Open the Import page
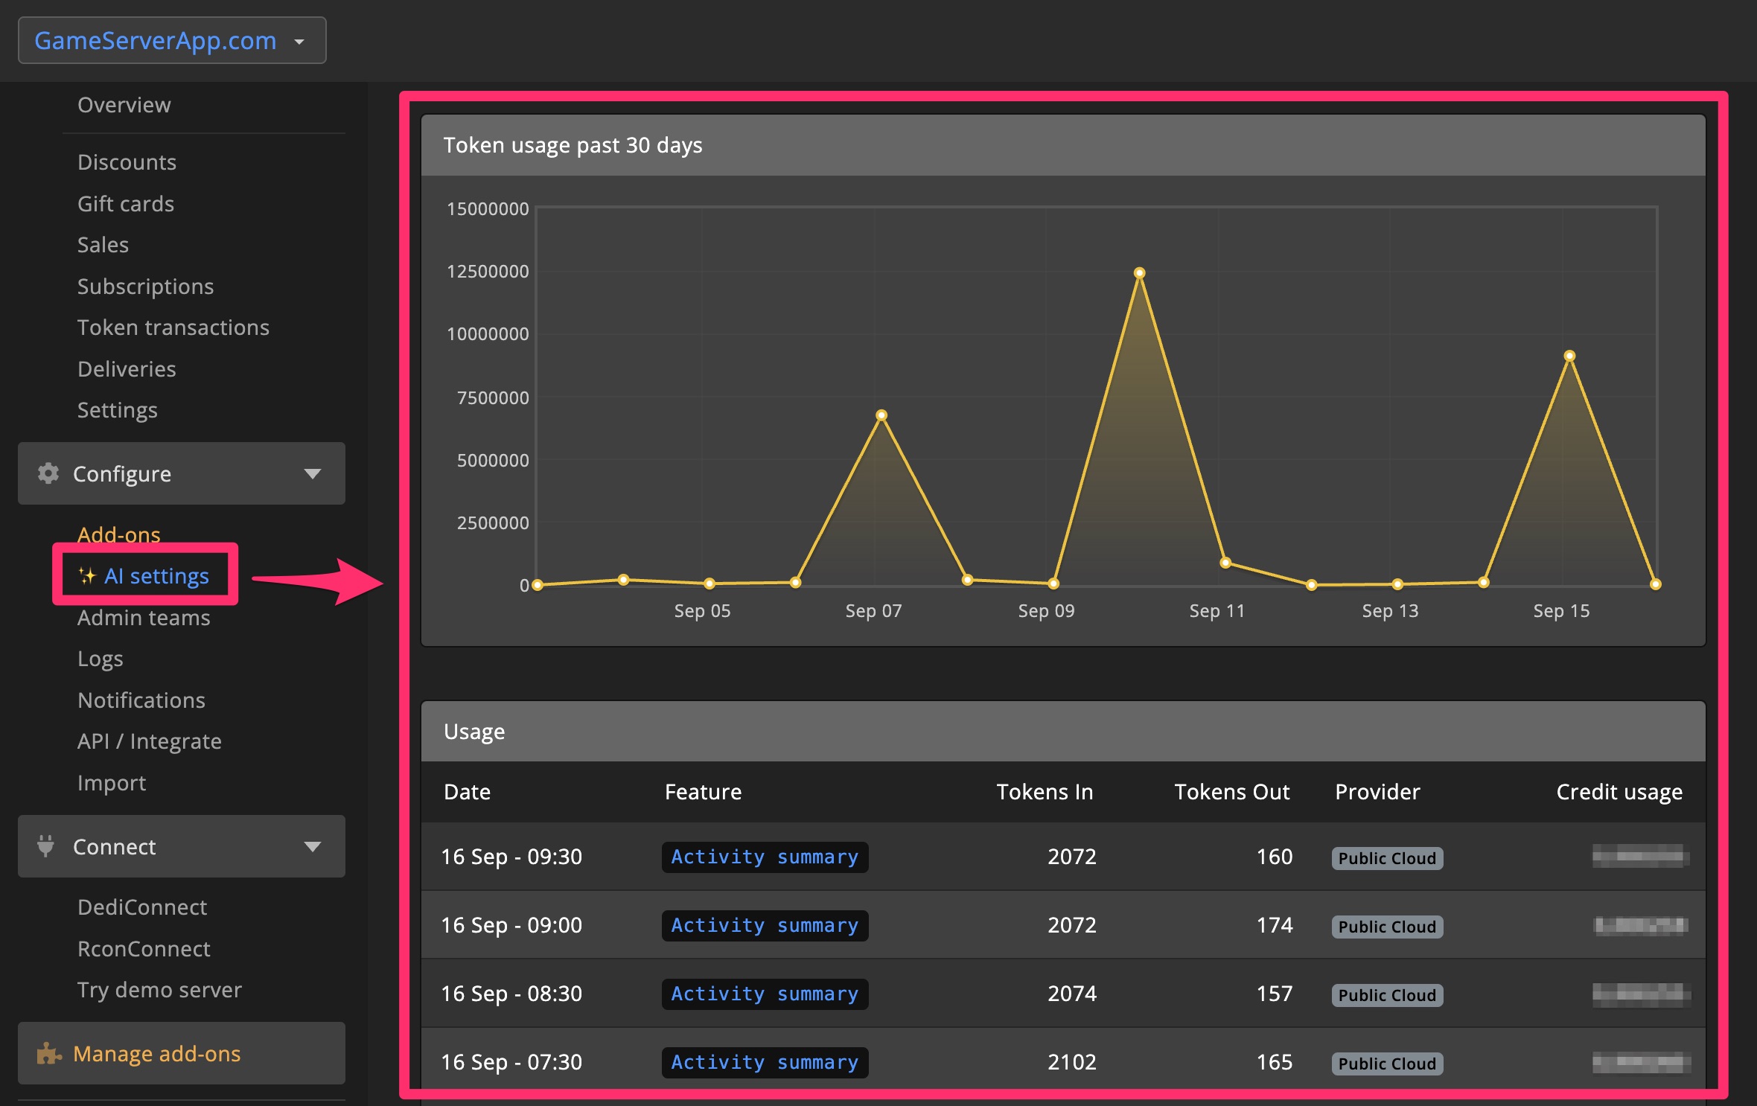 (112, 783)
